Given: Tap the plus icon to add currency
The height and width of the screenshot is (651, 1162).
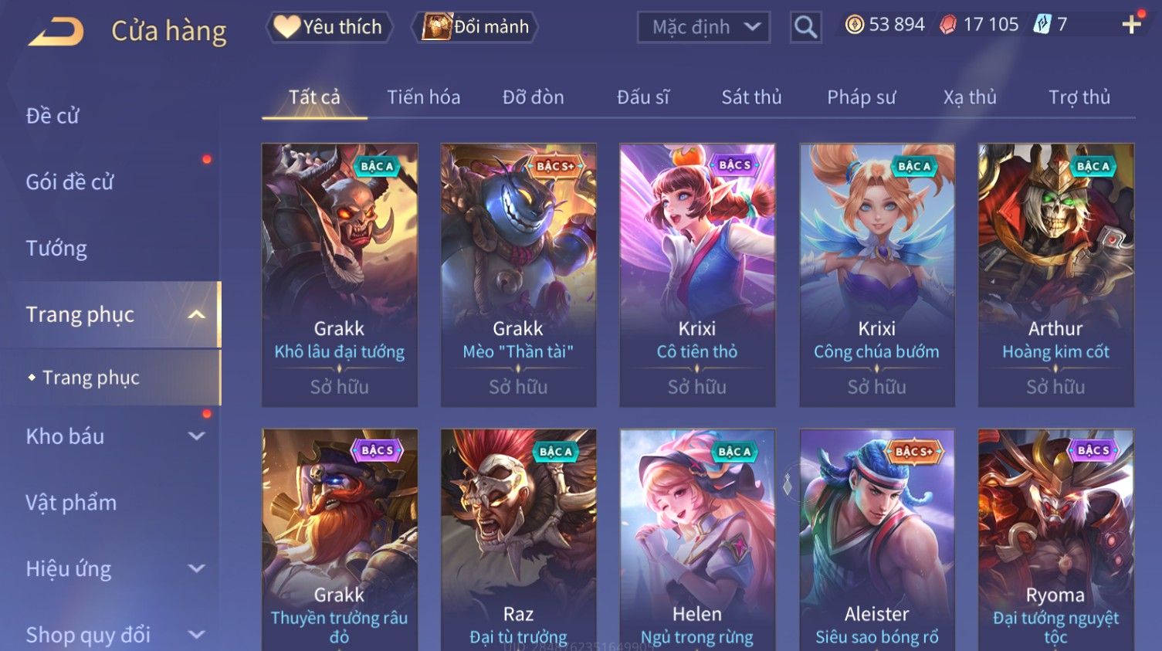Looking at the screenshot, I should click(x=1131, y=25).
